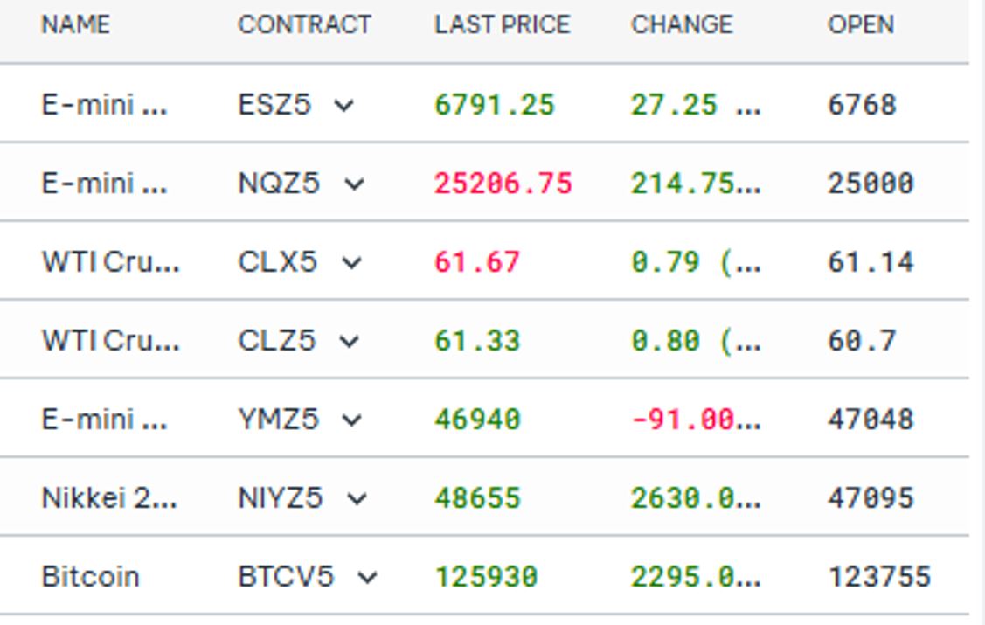Image resolution: width=985 pixels, height=625 pixels.
Task: Sort by the CONTRACT column header
Action: pyautogui.click(x=304, y=24)
